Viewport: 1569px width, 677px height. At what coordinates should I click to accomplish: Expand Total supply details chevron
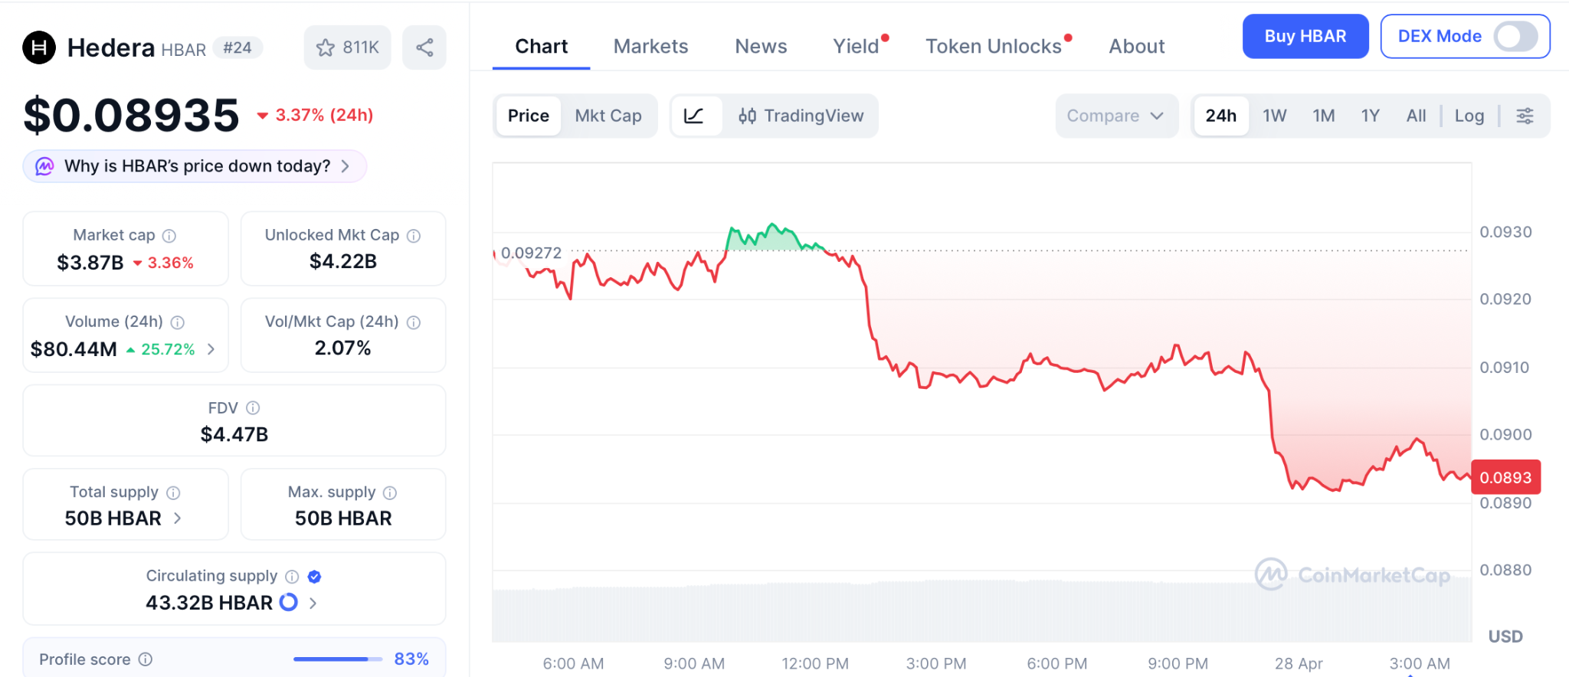pos(178,518)
